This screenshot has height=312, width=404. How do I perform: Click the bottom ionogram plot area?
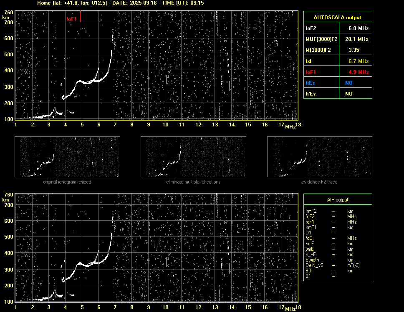(157, 248)
